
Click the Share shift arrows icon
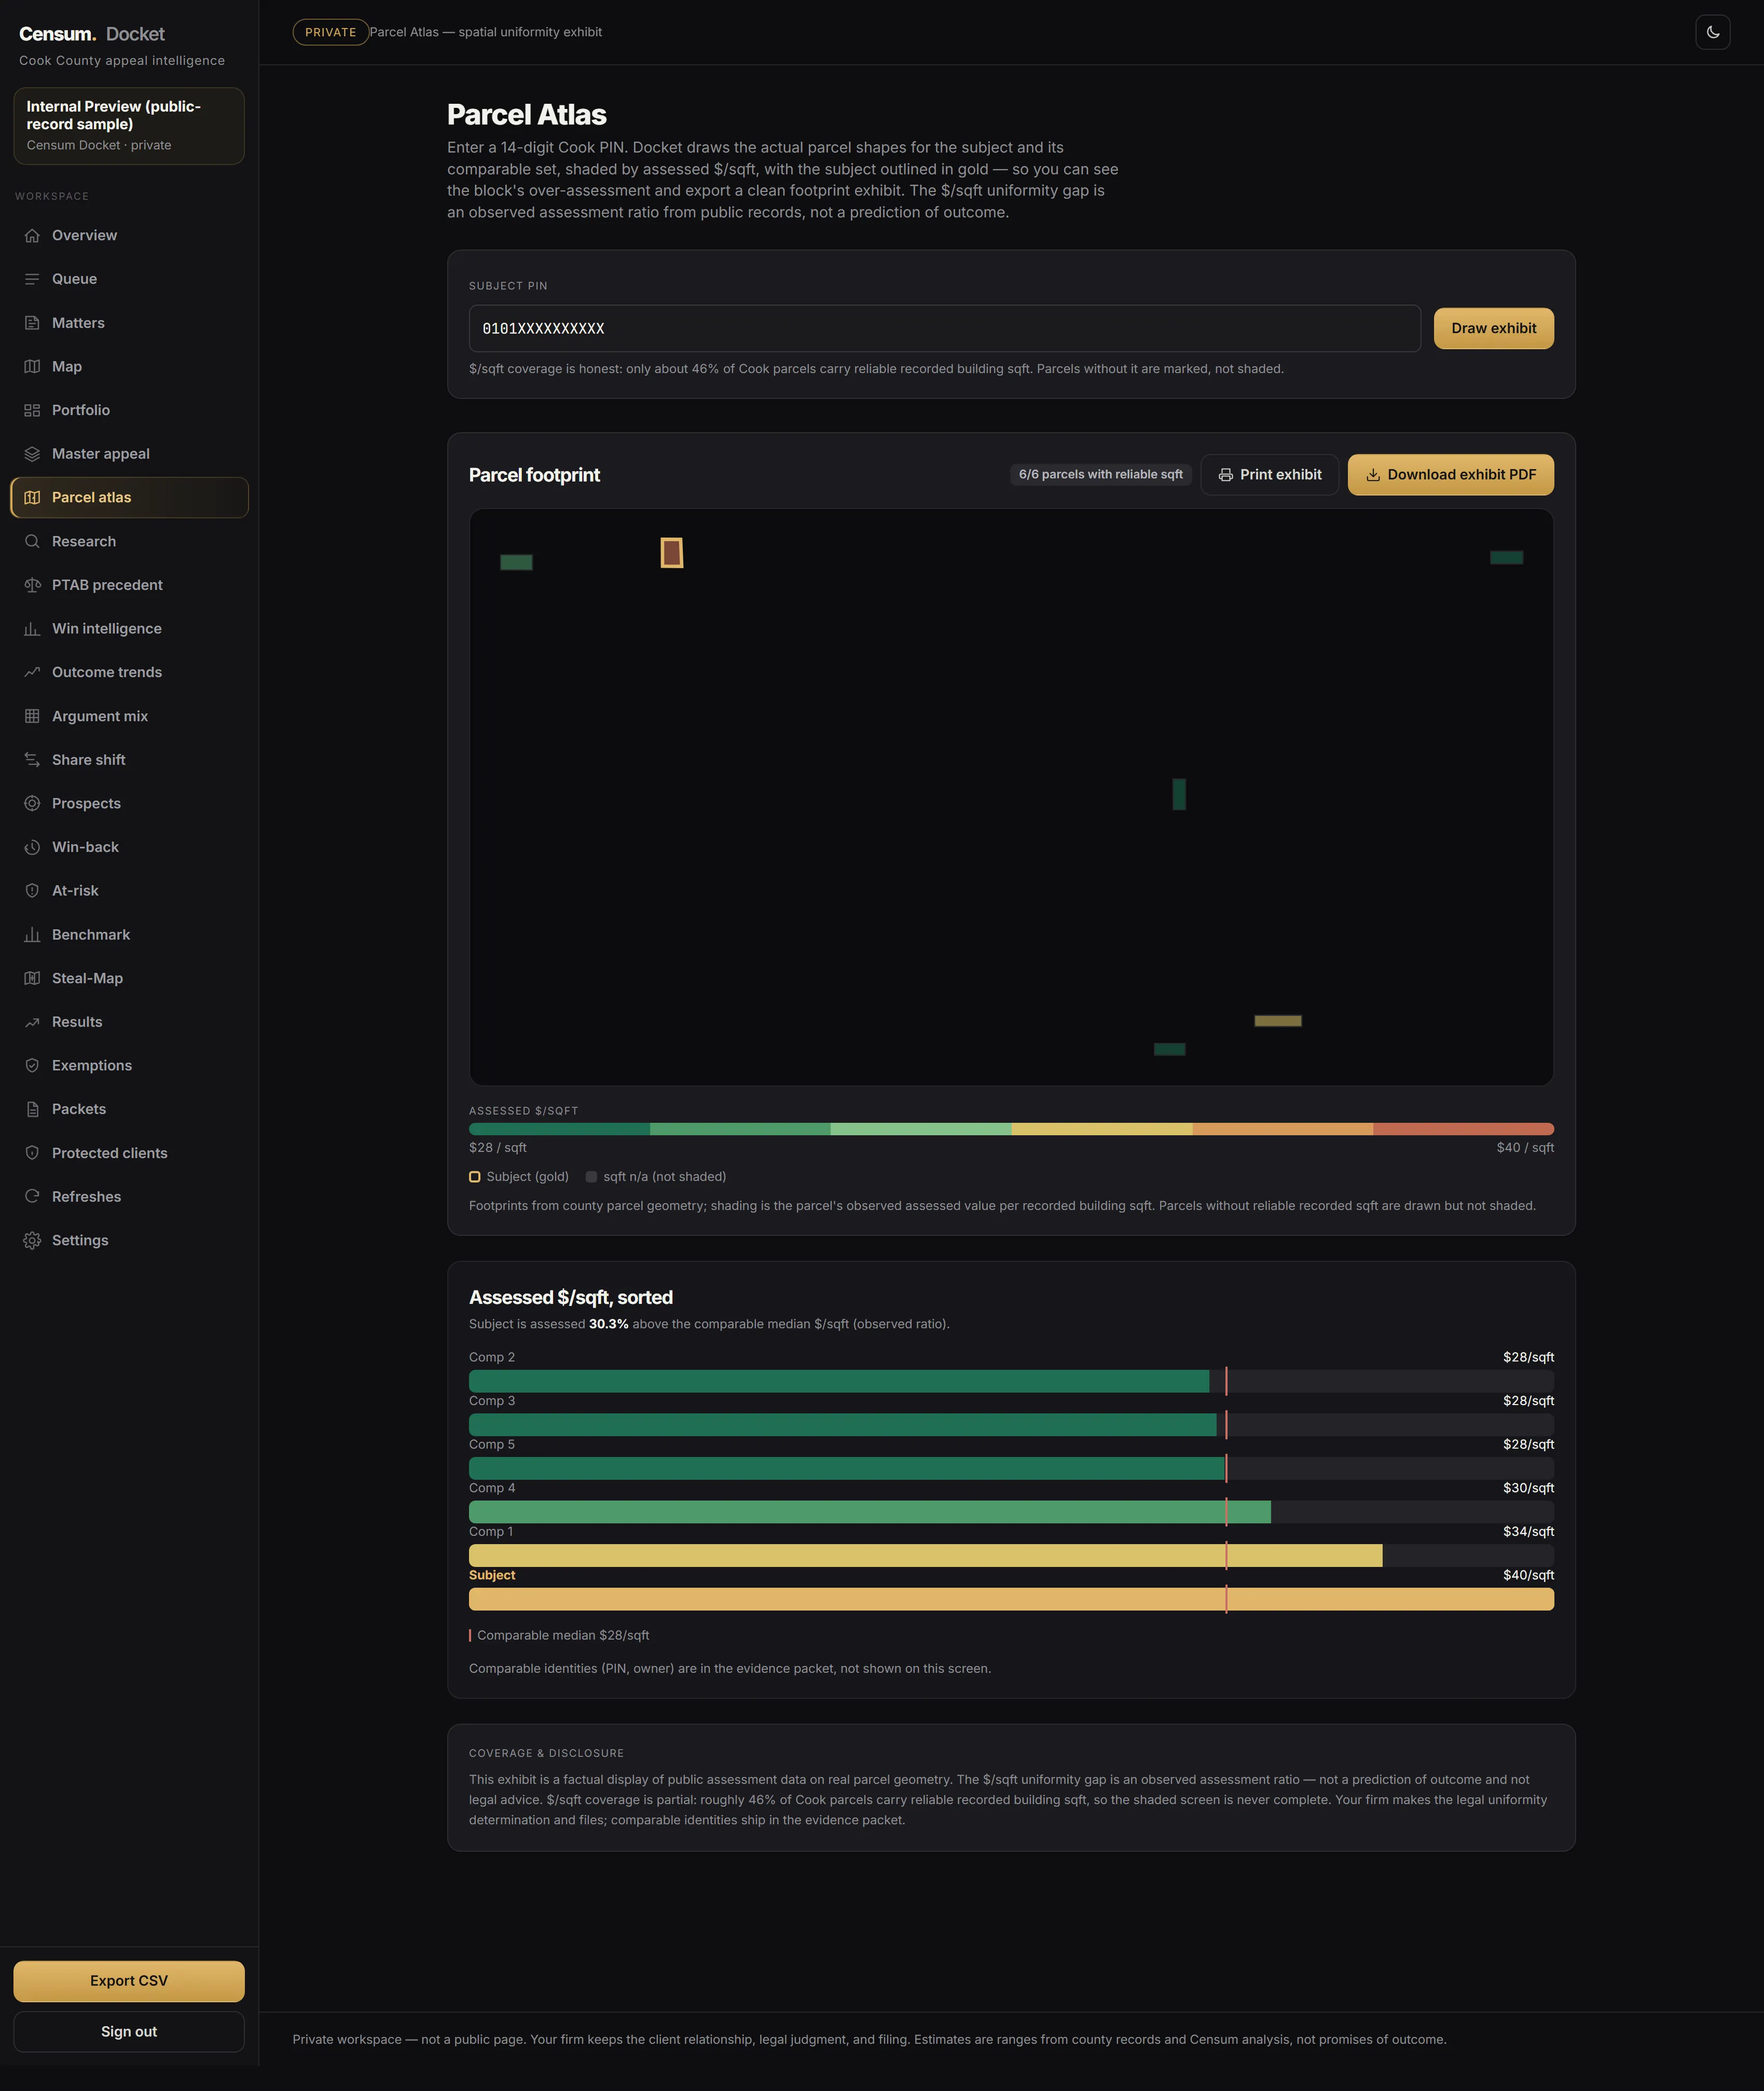(x=32, y=760)
